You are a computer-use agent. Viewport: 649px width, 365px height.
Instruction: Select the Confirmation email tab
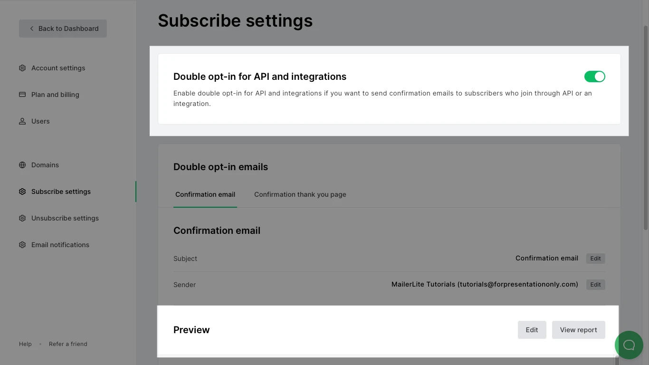pyautogui.click(x=205, y=194)
